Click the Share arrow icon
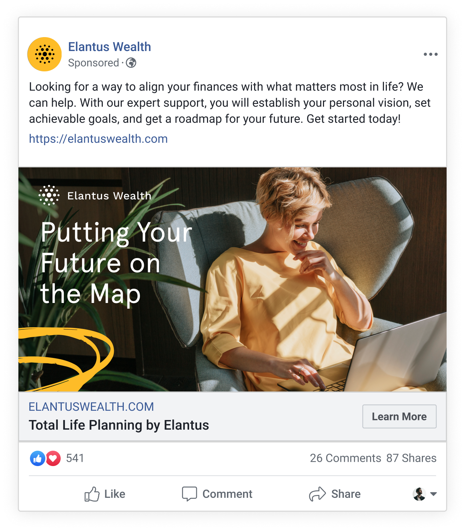The height and width of the screenshot is (531, 465). tap(317, 494)
